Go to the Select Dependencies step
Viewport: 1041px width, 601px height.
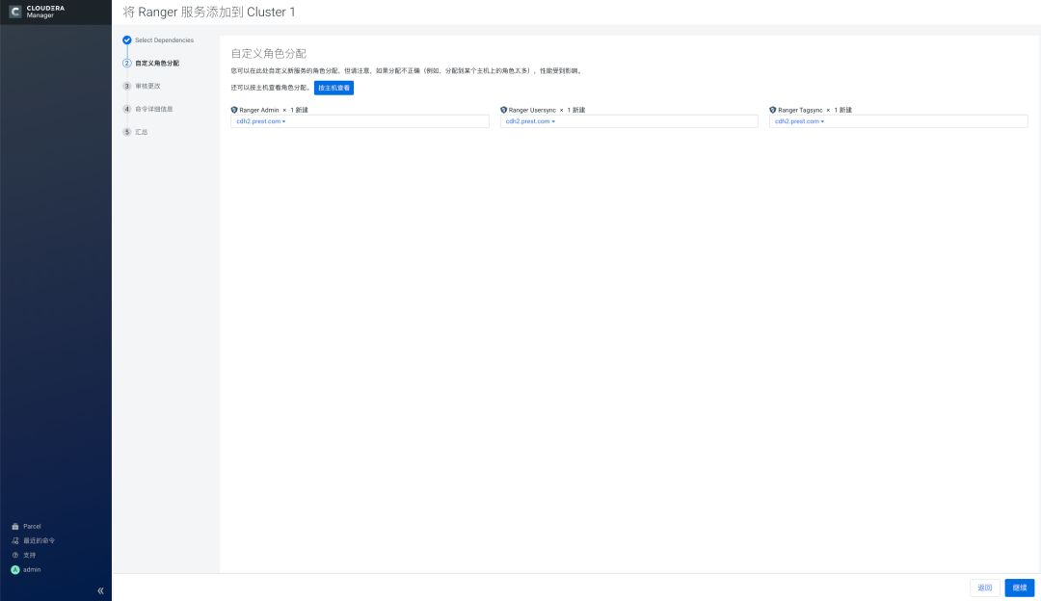tap(164, 40)
